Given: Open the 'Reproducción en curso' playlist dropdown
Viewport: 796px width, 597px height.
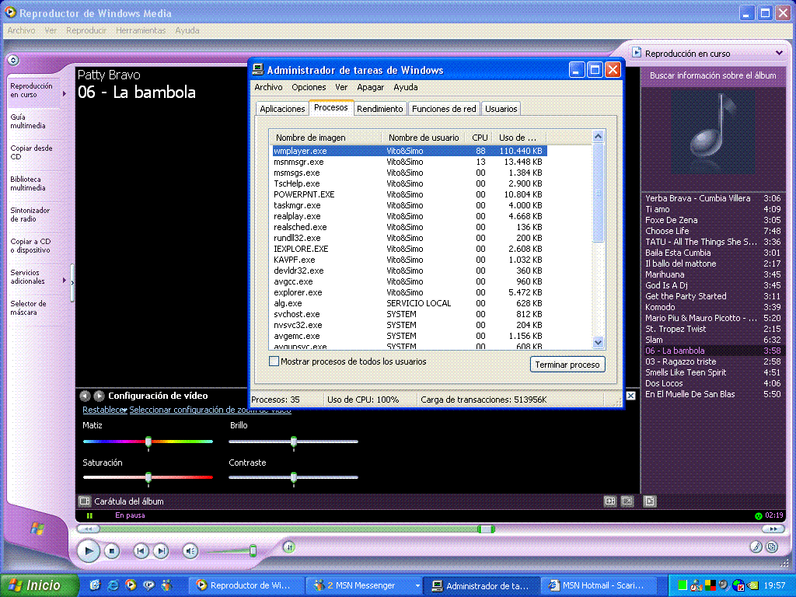Looking at the screenshot, I should coord(779,54).
